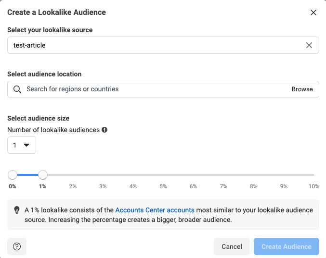Clear the test-article lookalike source

[309, 45]
